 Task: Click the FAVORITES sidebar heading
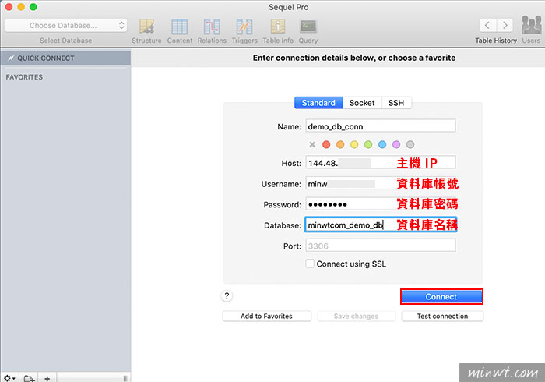[x=24, y=77]
